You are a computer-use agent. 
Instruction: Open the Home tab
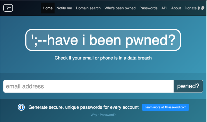click(x=48, y=8)
